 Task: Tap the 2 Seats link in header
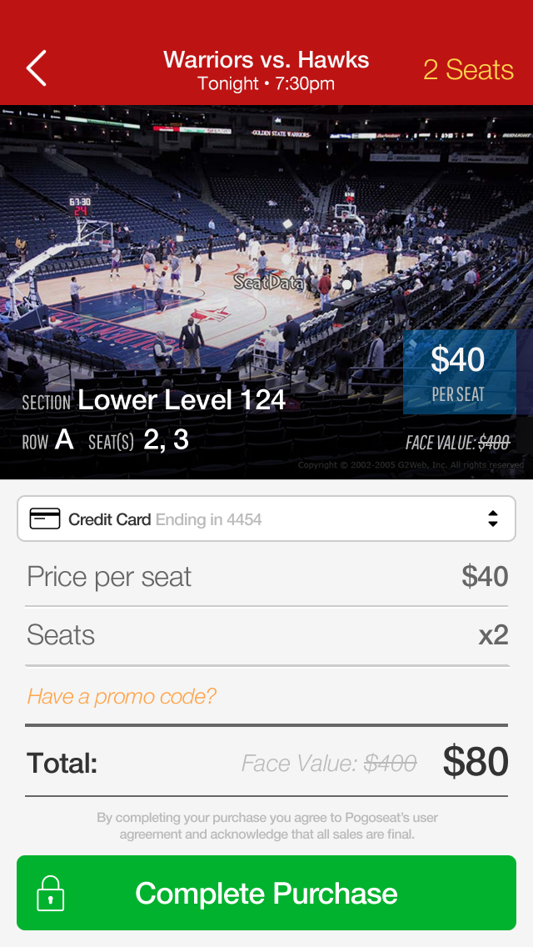[468, 70]
